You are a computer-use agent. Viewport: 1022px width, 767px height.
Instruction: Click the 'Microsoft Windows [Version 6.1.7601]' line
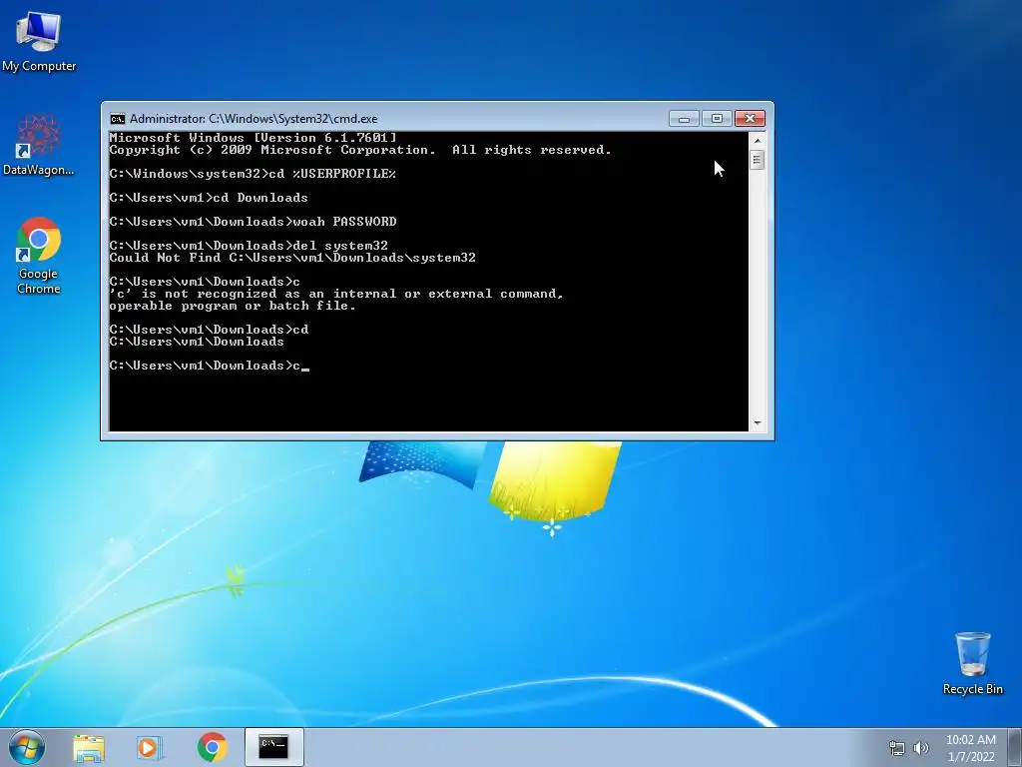point(253,138)
